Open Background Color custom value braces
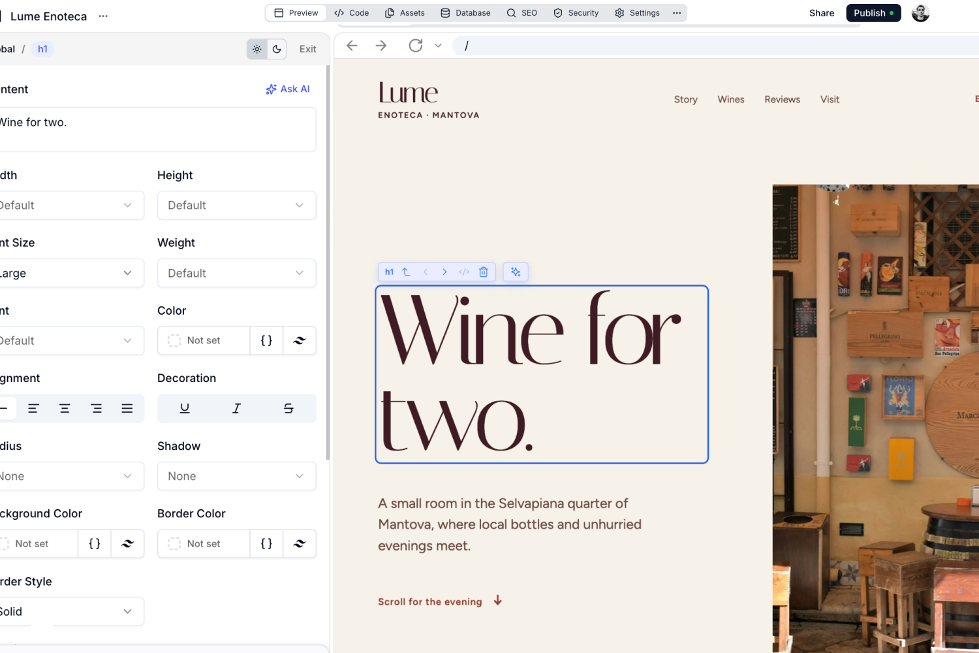This screenshot has width=979, height=653. (x=95, y=544)
